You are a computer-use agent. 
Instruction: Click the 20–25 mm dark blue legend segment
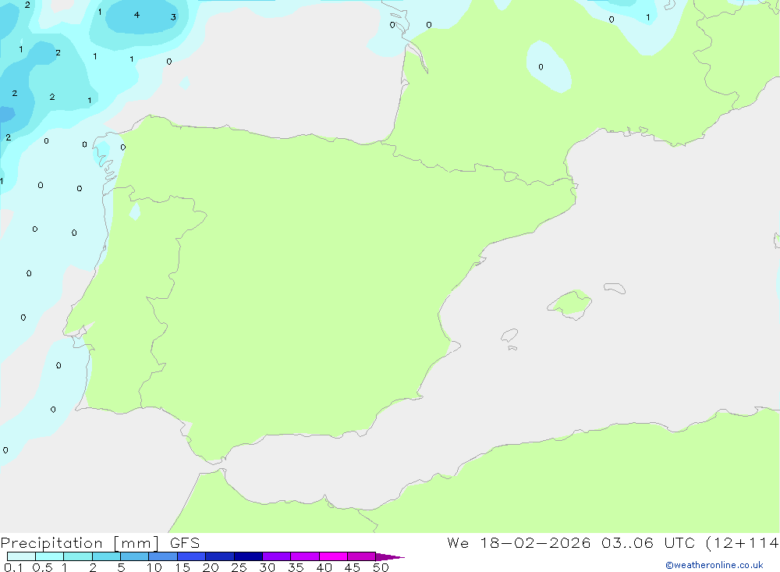coord(220,556)
